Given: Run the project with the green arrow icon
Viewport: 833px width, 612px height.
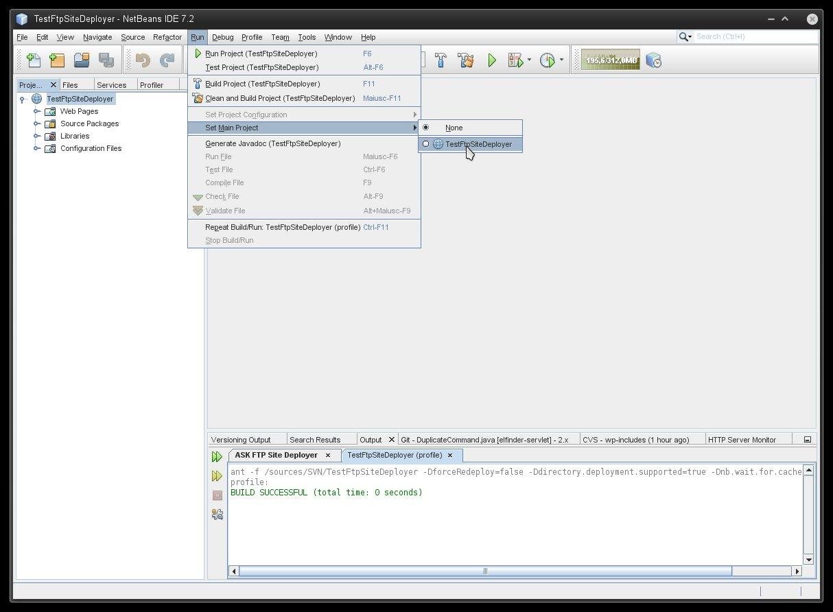Looking at the screenshot, I should point(492,60).
